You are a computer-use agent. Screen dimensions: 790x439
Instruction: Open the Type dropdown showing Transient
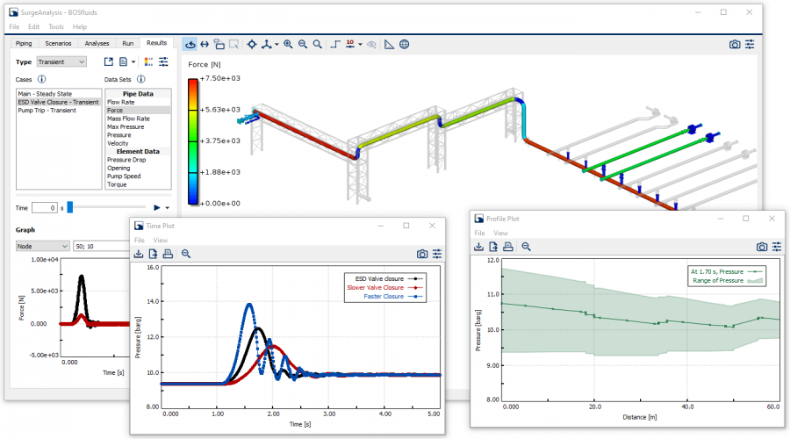tap(61, 61)
